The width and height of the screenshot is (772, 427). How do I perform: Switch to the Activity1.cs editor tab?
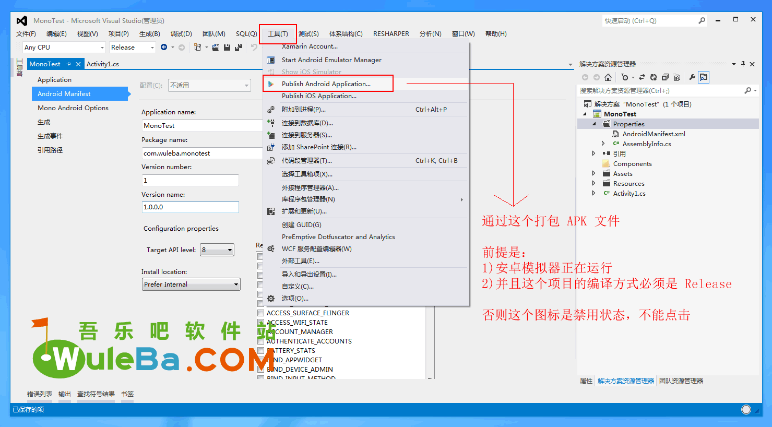103,64
